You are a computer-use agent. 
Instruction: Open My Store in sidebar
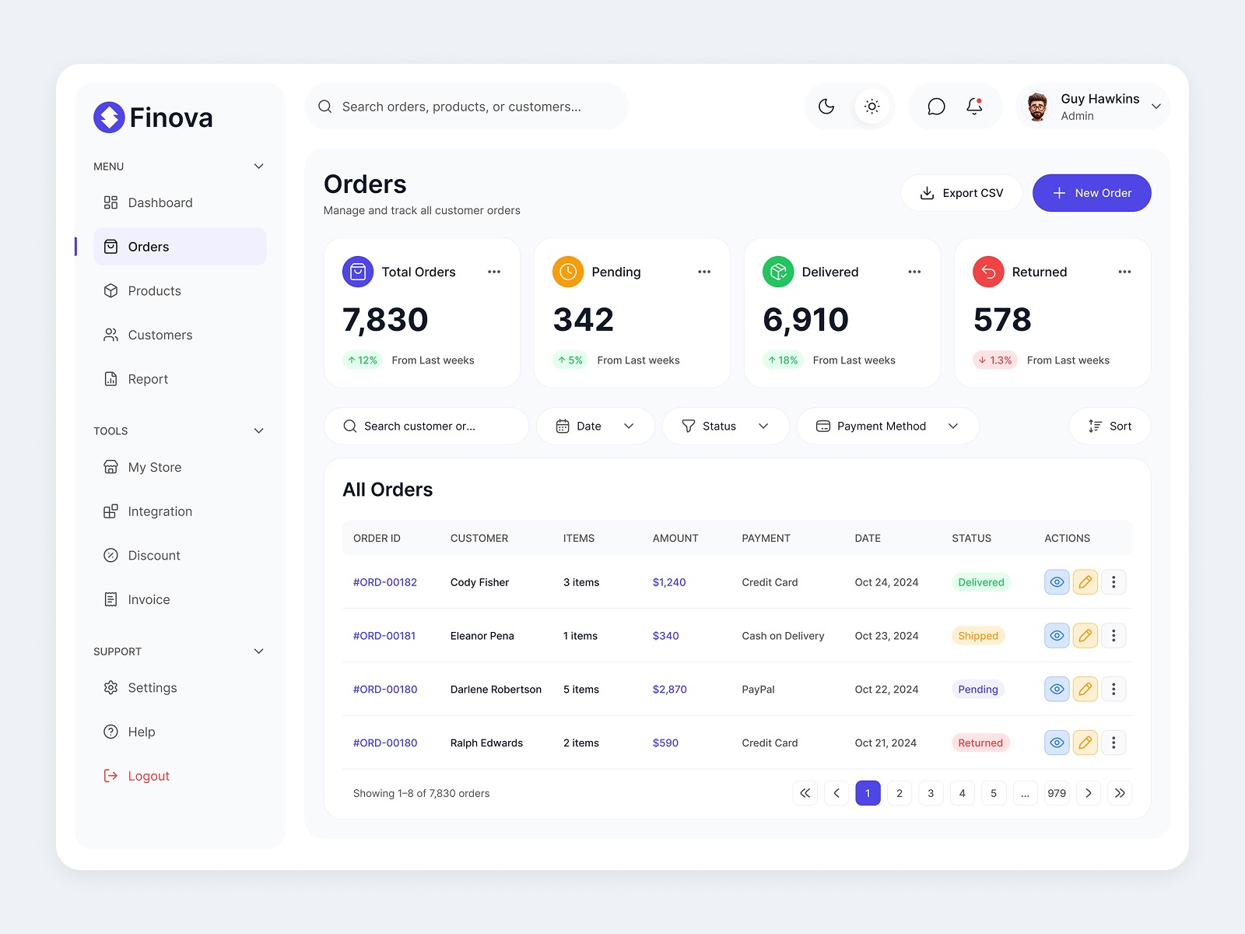(x=180, y=467)
